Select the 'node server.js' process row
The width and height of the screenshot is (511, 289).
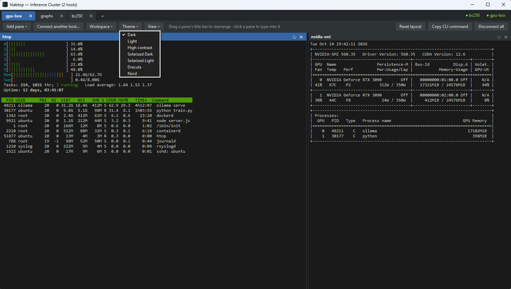pos(97,121)
